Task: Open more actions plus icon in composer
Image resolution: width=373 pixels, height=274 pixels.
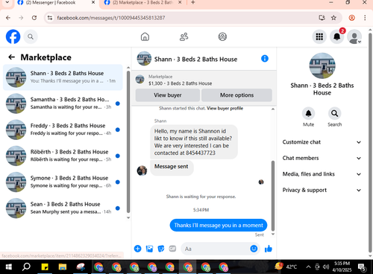Action: [137, 249]
